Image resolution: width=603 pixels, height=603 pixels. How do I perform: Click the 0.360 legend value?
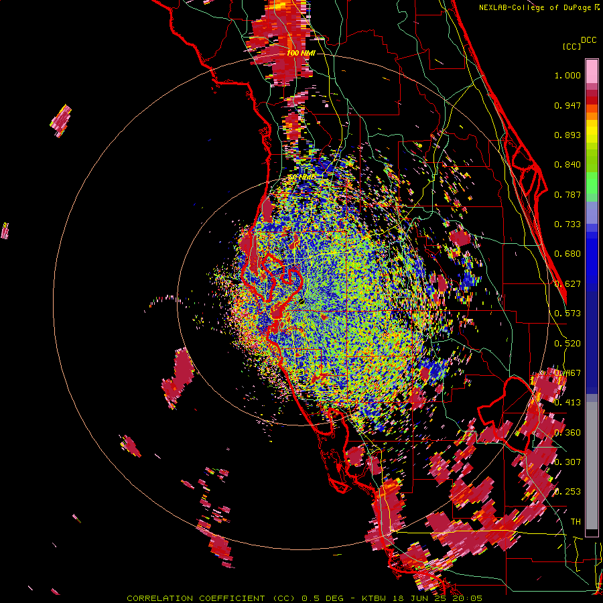(567, 433)
